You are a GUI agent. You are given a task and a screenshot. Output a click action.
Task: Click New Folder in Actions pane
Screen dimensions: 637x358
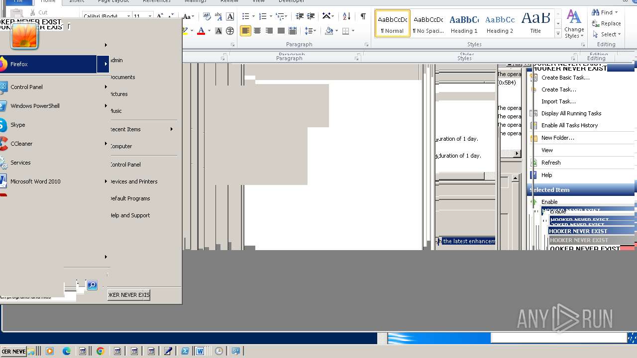pyautogui.click(x=558, y=138)
